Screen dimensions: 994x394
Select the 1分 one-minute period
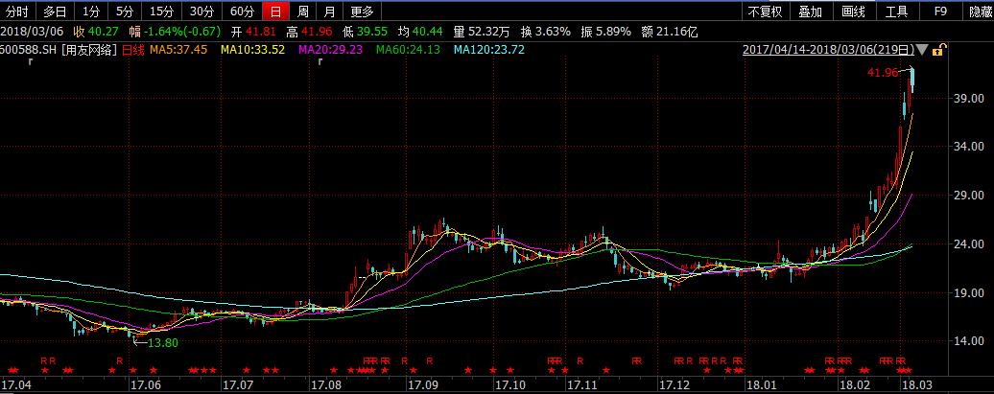90,12
